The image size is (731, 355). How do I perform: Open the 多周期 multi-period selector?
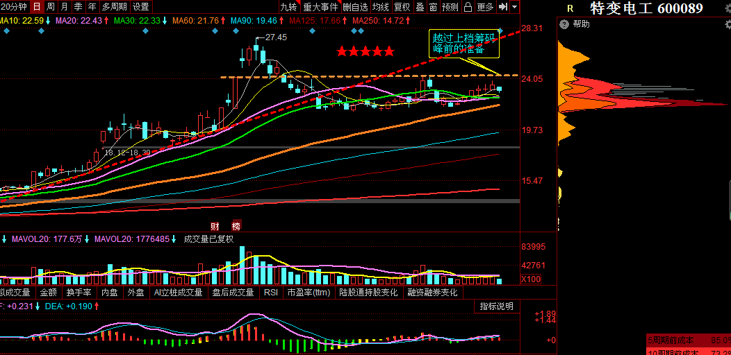click(114, 6)
